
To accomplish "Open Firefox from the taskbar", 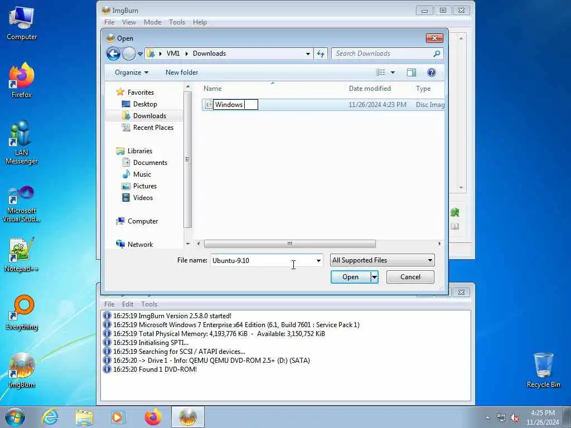I will click(x=153, y=417).
